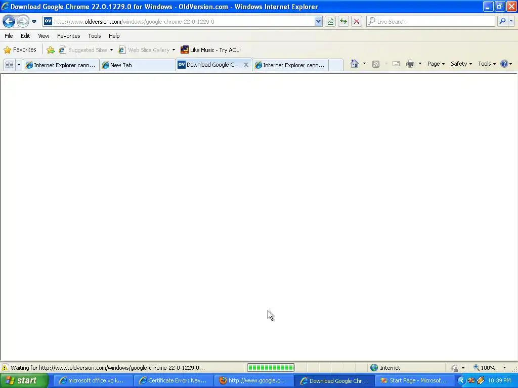Open the Tools menu in the menu bar
Viewport: 518px width, 388px height.
pyautogui.click(x=95, y=36)
